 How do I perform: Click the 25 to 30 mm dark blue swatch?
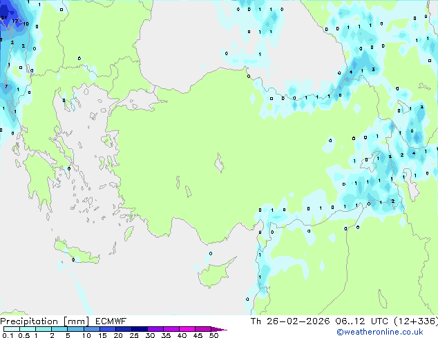pos(140,329)
